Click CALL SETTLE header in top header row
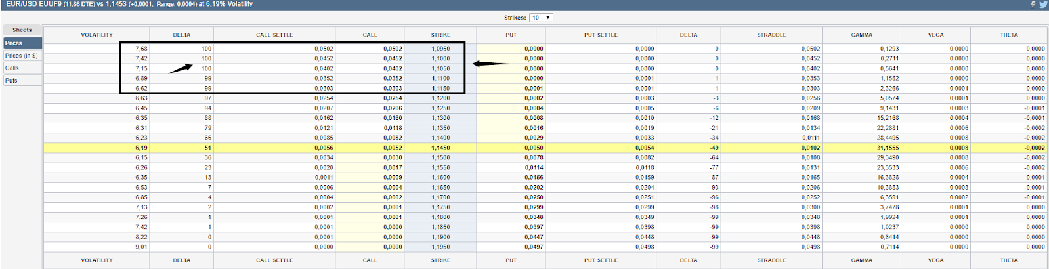Image resolution: width=1049 pixels, height=269 pixels. click(274, 35)
